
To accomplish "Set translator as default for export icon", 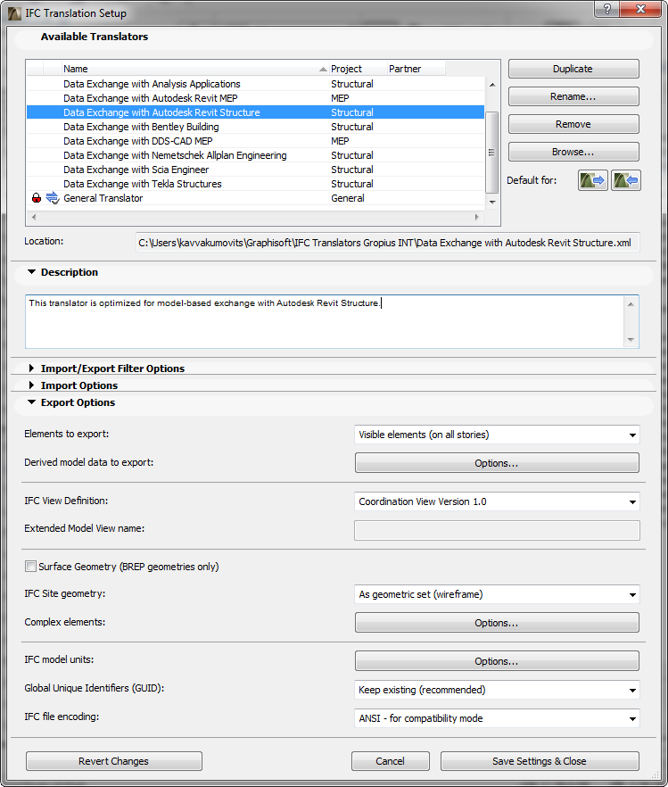I will (593, 180).
